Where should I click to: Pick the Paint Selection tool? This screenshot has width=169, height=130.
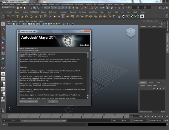coord(3,34)
